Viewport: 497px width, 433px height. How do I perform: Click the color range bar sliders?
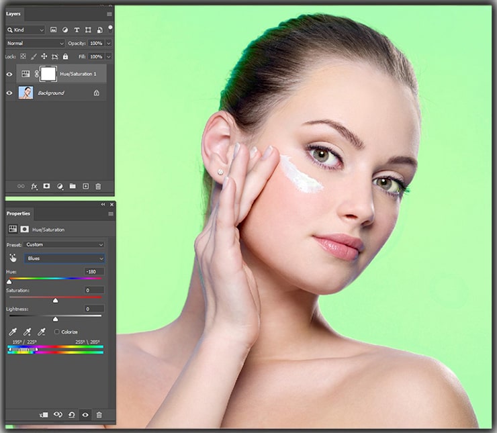55,349
